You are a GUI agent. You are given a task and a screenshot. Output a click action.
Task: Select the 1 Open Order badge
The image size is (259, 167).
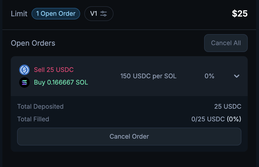56,14
